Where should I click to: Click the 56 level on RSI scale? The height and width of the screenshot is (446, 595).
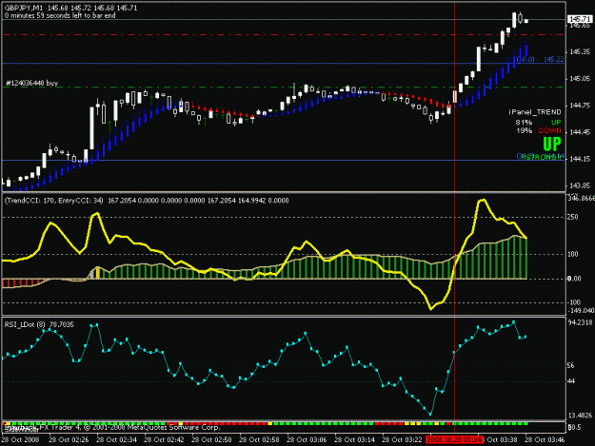(570, 366)
